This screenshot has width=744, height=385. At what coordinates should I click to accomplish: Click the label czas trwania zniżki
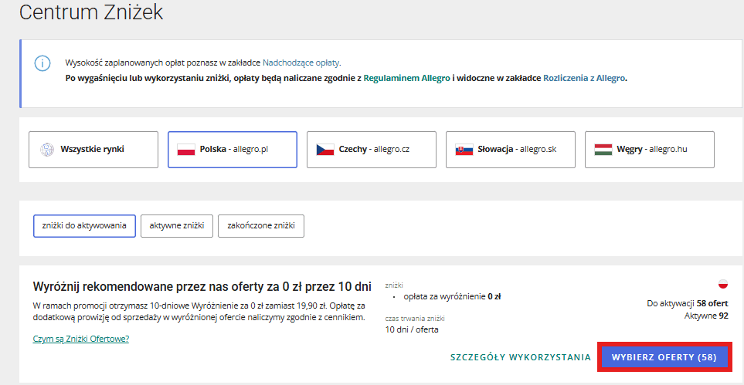415,319
